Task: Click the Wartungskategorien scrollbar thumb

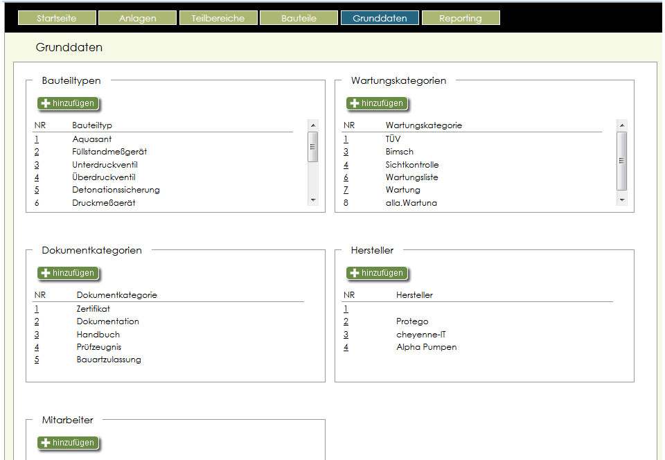Action: pos(621,161)
